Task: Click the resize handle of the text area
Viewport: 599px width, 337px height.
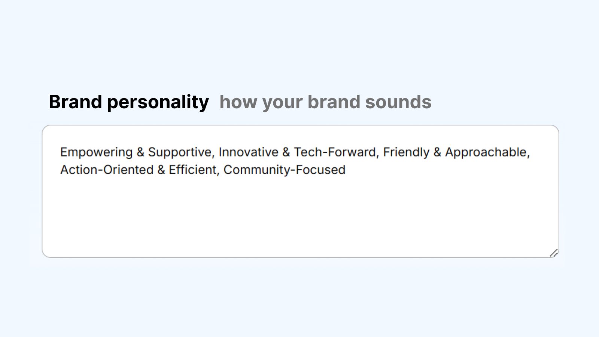Action: pyautogui.click(x=554, y=253)
